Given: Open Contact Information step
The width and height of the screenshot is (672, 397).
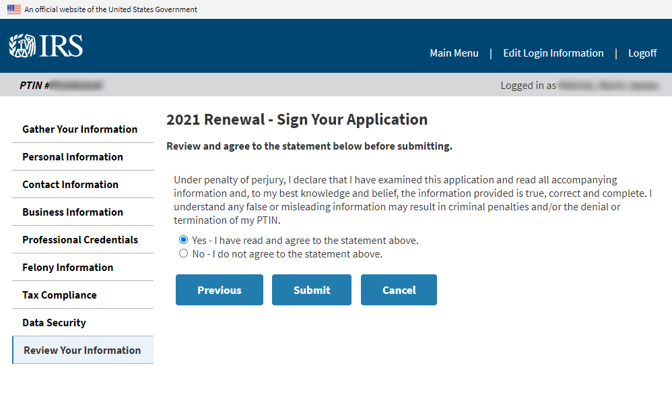Looking at the screenshot, I should point(83,184).
